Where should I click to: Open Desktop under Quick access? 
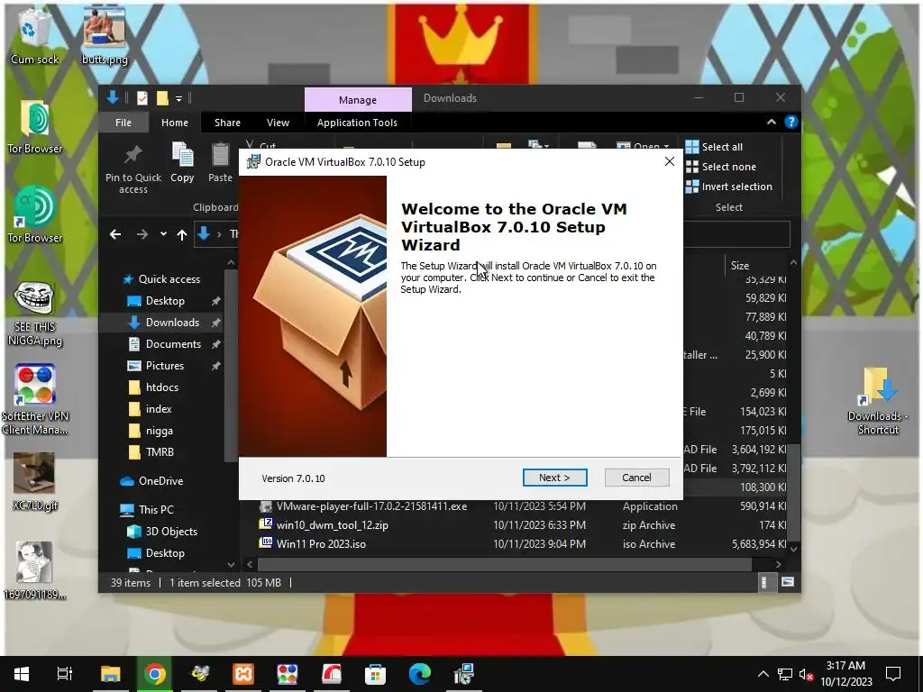165,301
